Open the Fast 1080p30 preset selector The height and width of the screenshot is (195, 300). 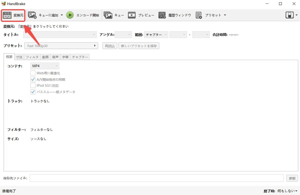coord(61,46)
